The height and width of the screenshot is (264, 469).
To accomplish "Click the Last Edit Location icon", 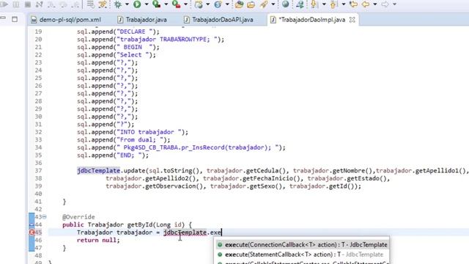I will pyautogui.click(x=353, y=4).
